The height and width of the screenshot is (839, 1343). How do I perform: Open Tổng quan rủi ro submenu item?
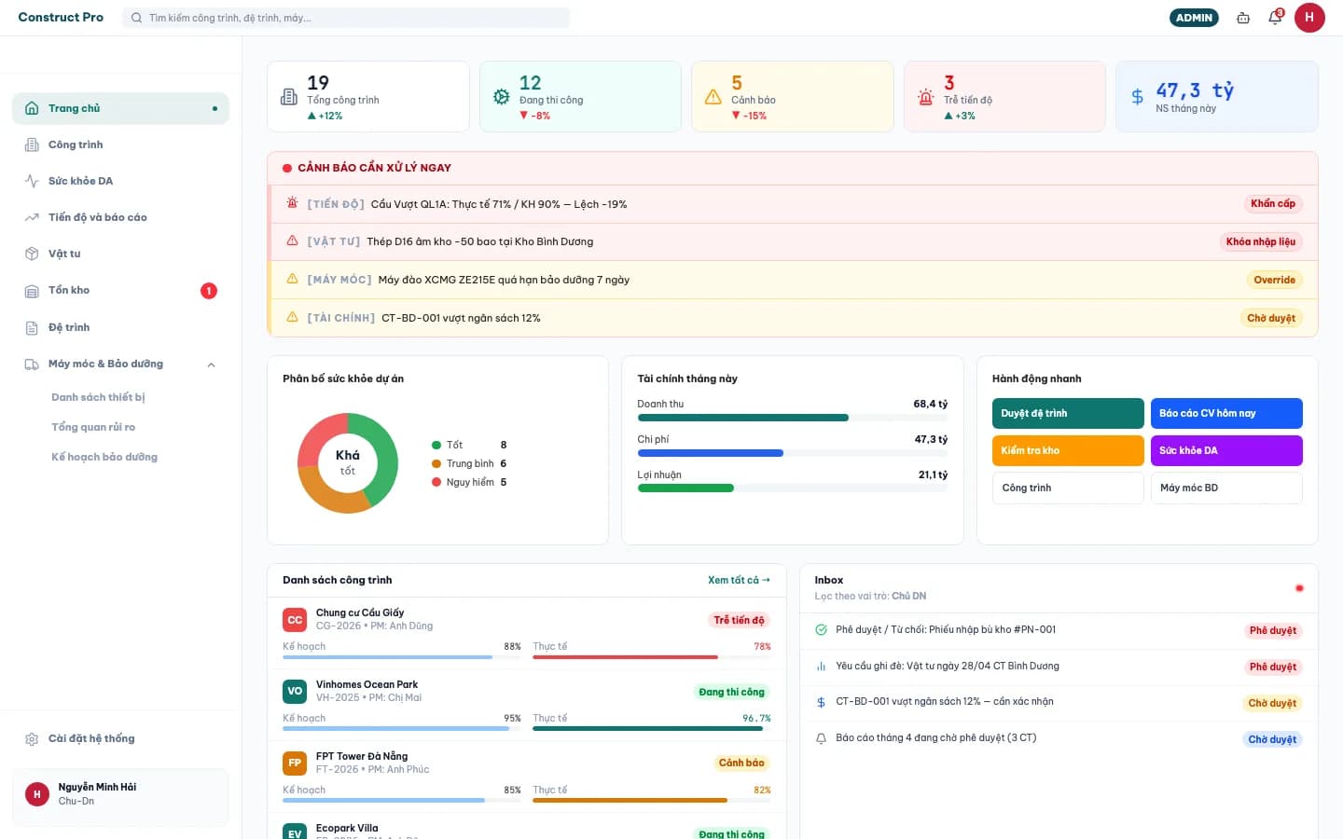[x=93, y=427]
